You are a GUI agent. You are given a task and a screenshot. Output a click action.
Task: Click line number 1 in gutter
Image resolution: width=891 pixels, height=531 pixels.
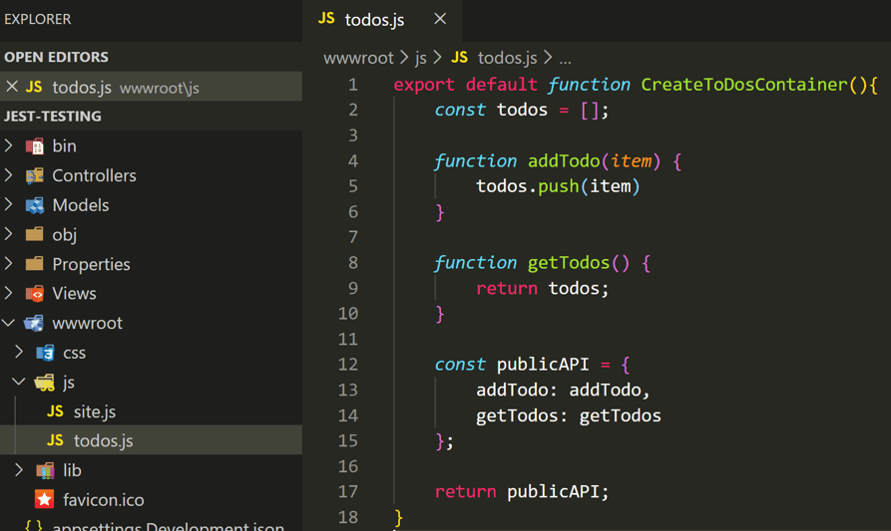pyautogui.click(x=353, y=85)
